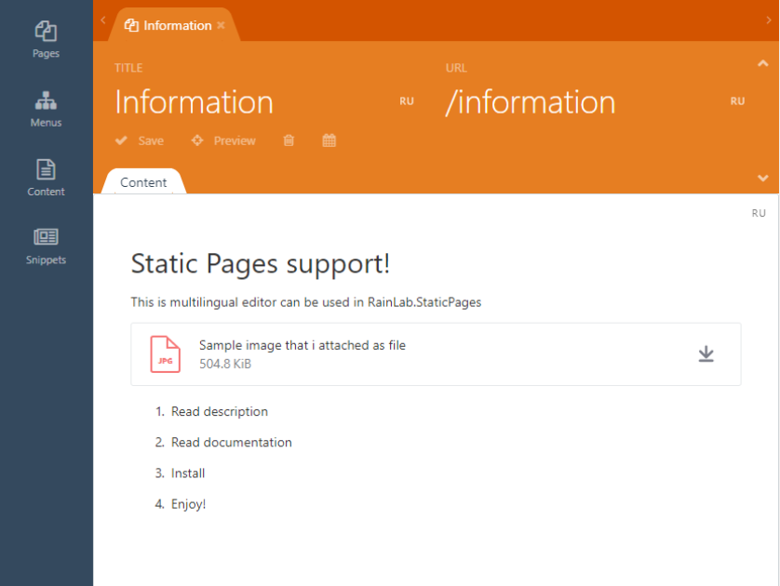The image size is (780, 586).
Task: Click the 504.8 KiB file size
Action: tap(225, 364)
